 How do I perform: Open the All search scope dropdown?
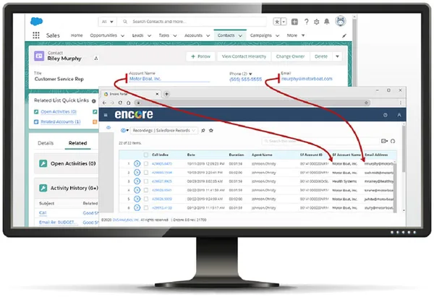pyautogui.click(x=108, y=22)
